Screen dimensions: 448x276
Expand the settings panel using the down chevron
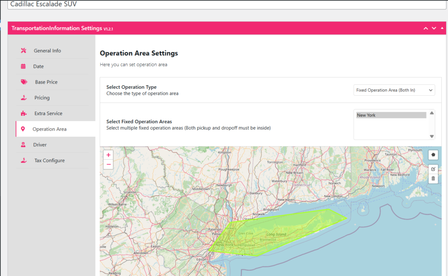point(434,28)
